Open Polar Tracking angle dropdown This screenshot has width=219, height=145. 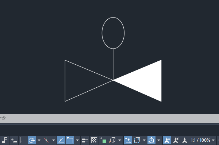tap(39, 140)
